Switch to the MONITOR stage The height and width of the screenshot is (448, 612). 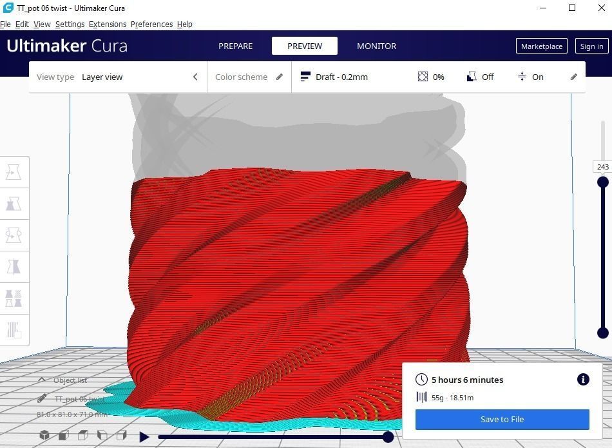377,46
